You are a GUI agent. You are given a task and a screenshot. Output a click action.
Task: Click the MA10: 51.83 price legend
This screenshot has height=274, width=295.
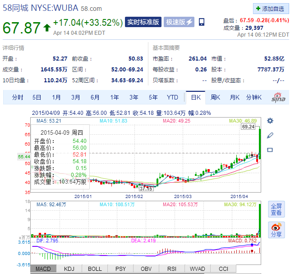pos(114,121)
